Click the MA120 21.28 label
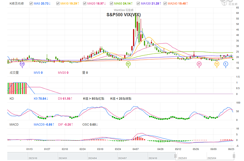The image size is (244, 161). [151, 3]
